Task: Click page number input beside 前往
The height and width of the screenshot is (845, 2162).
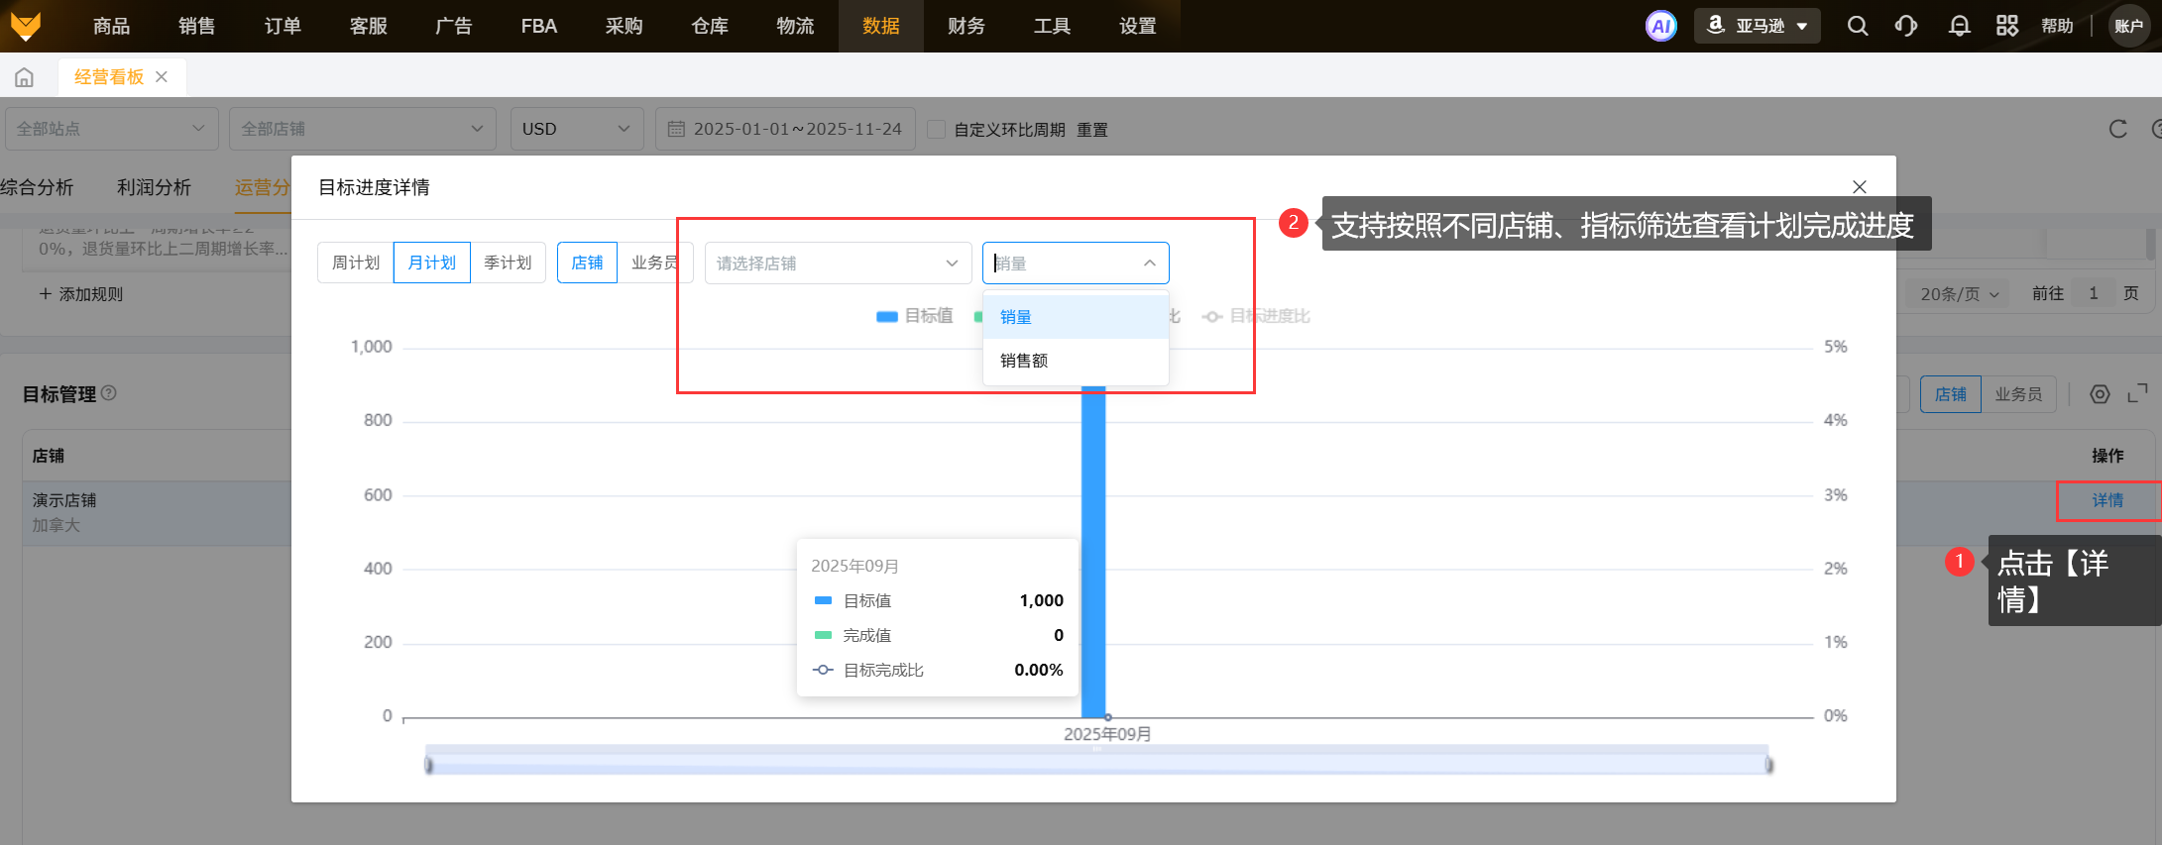Action: point(2094,294)
